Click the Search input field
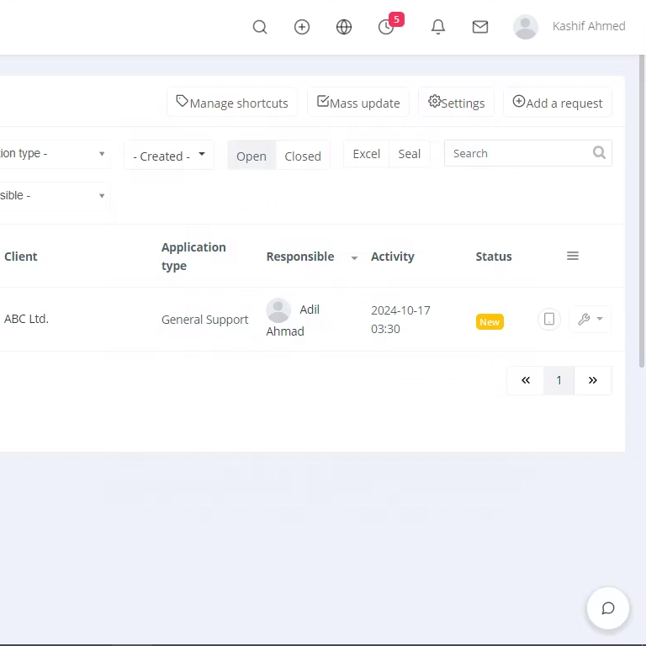Screen dimensions: 646x646 [x=517, y=153]
